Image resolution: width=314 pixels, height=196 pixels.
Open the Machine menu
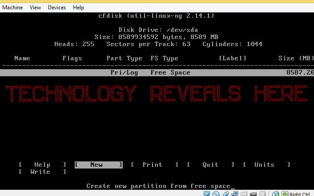coord(12,8)
